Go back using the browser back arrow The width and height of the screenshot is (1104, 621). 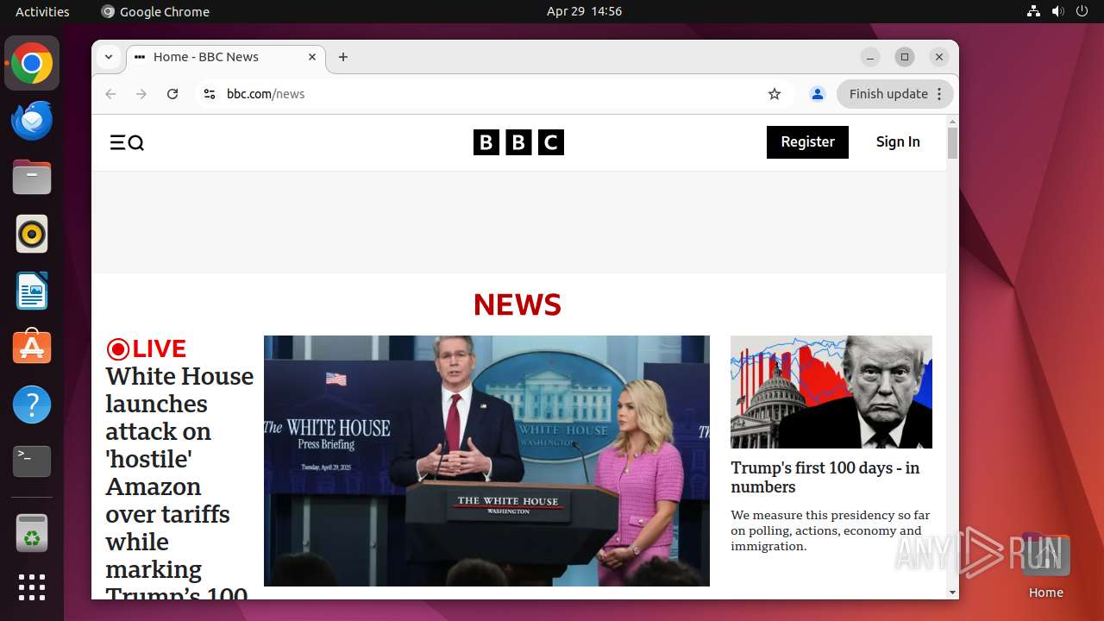coord(110,94)
